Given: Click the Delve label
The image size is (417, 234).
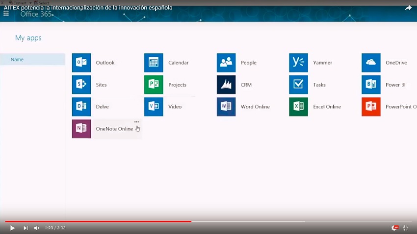Looking at the screenshot, I should pos(102,107).
